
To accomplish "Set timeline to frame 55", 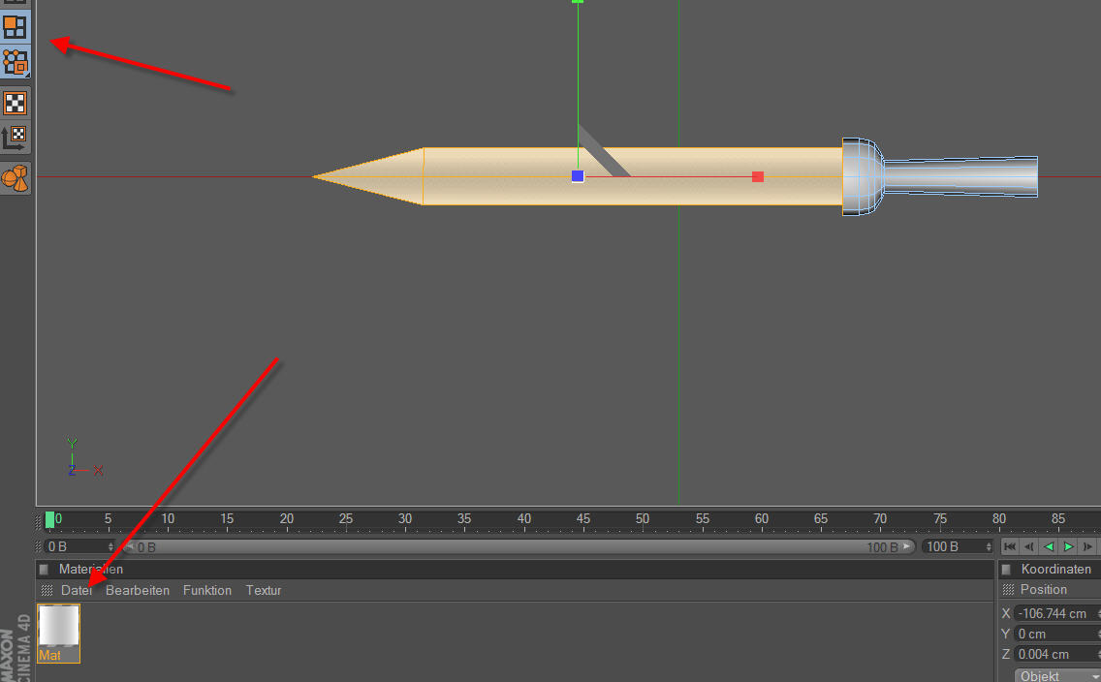I will [702, 519].
